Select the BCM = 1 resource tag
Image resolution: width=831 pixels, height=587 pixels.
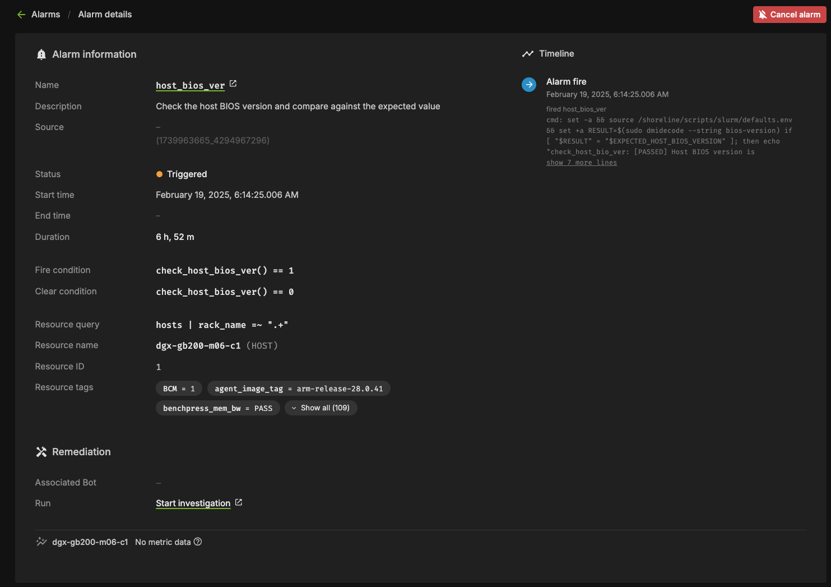[179, 389]
